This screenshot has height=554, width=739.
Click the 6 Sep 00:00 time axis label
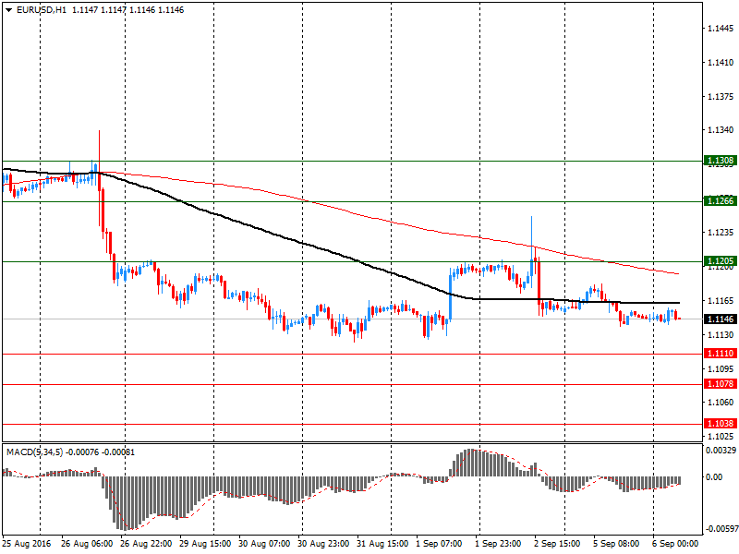(675, 544)
